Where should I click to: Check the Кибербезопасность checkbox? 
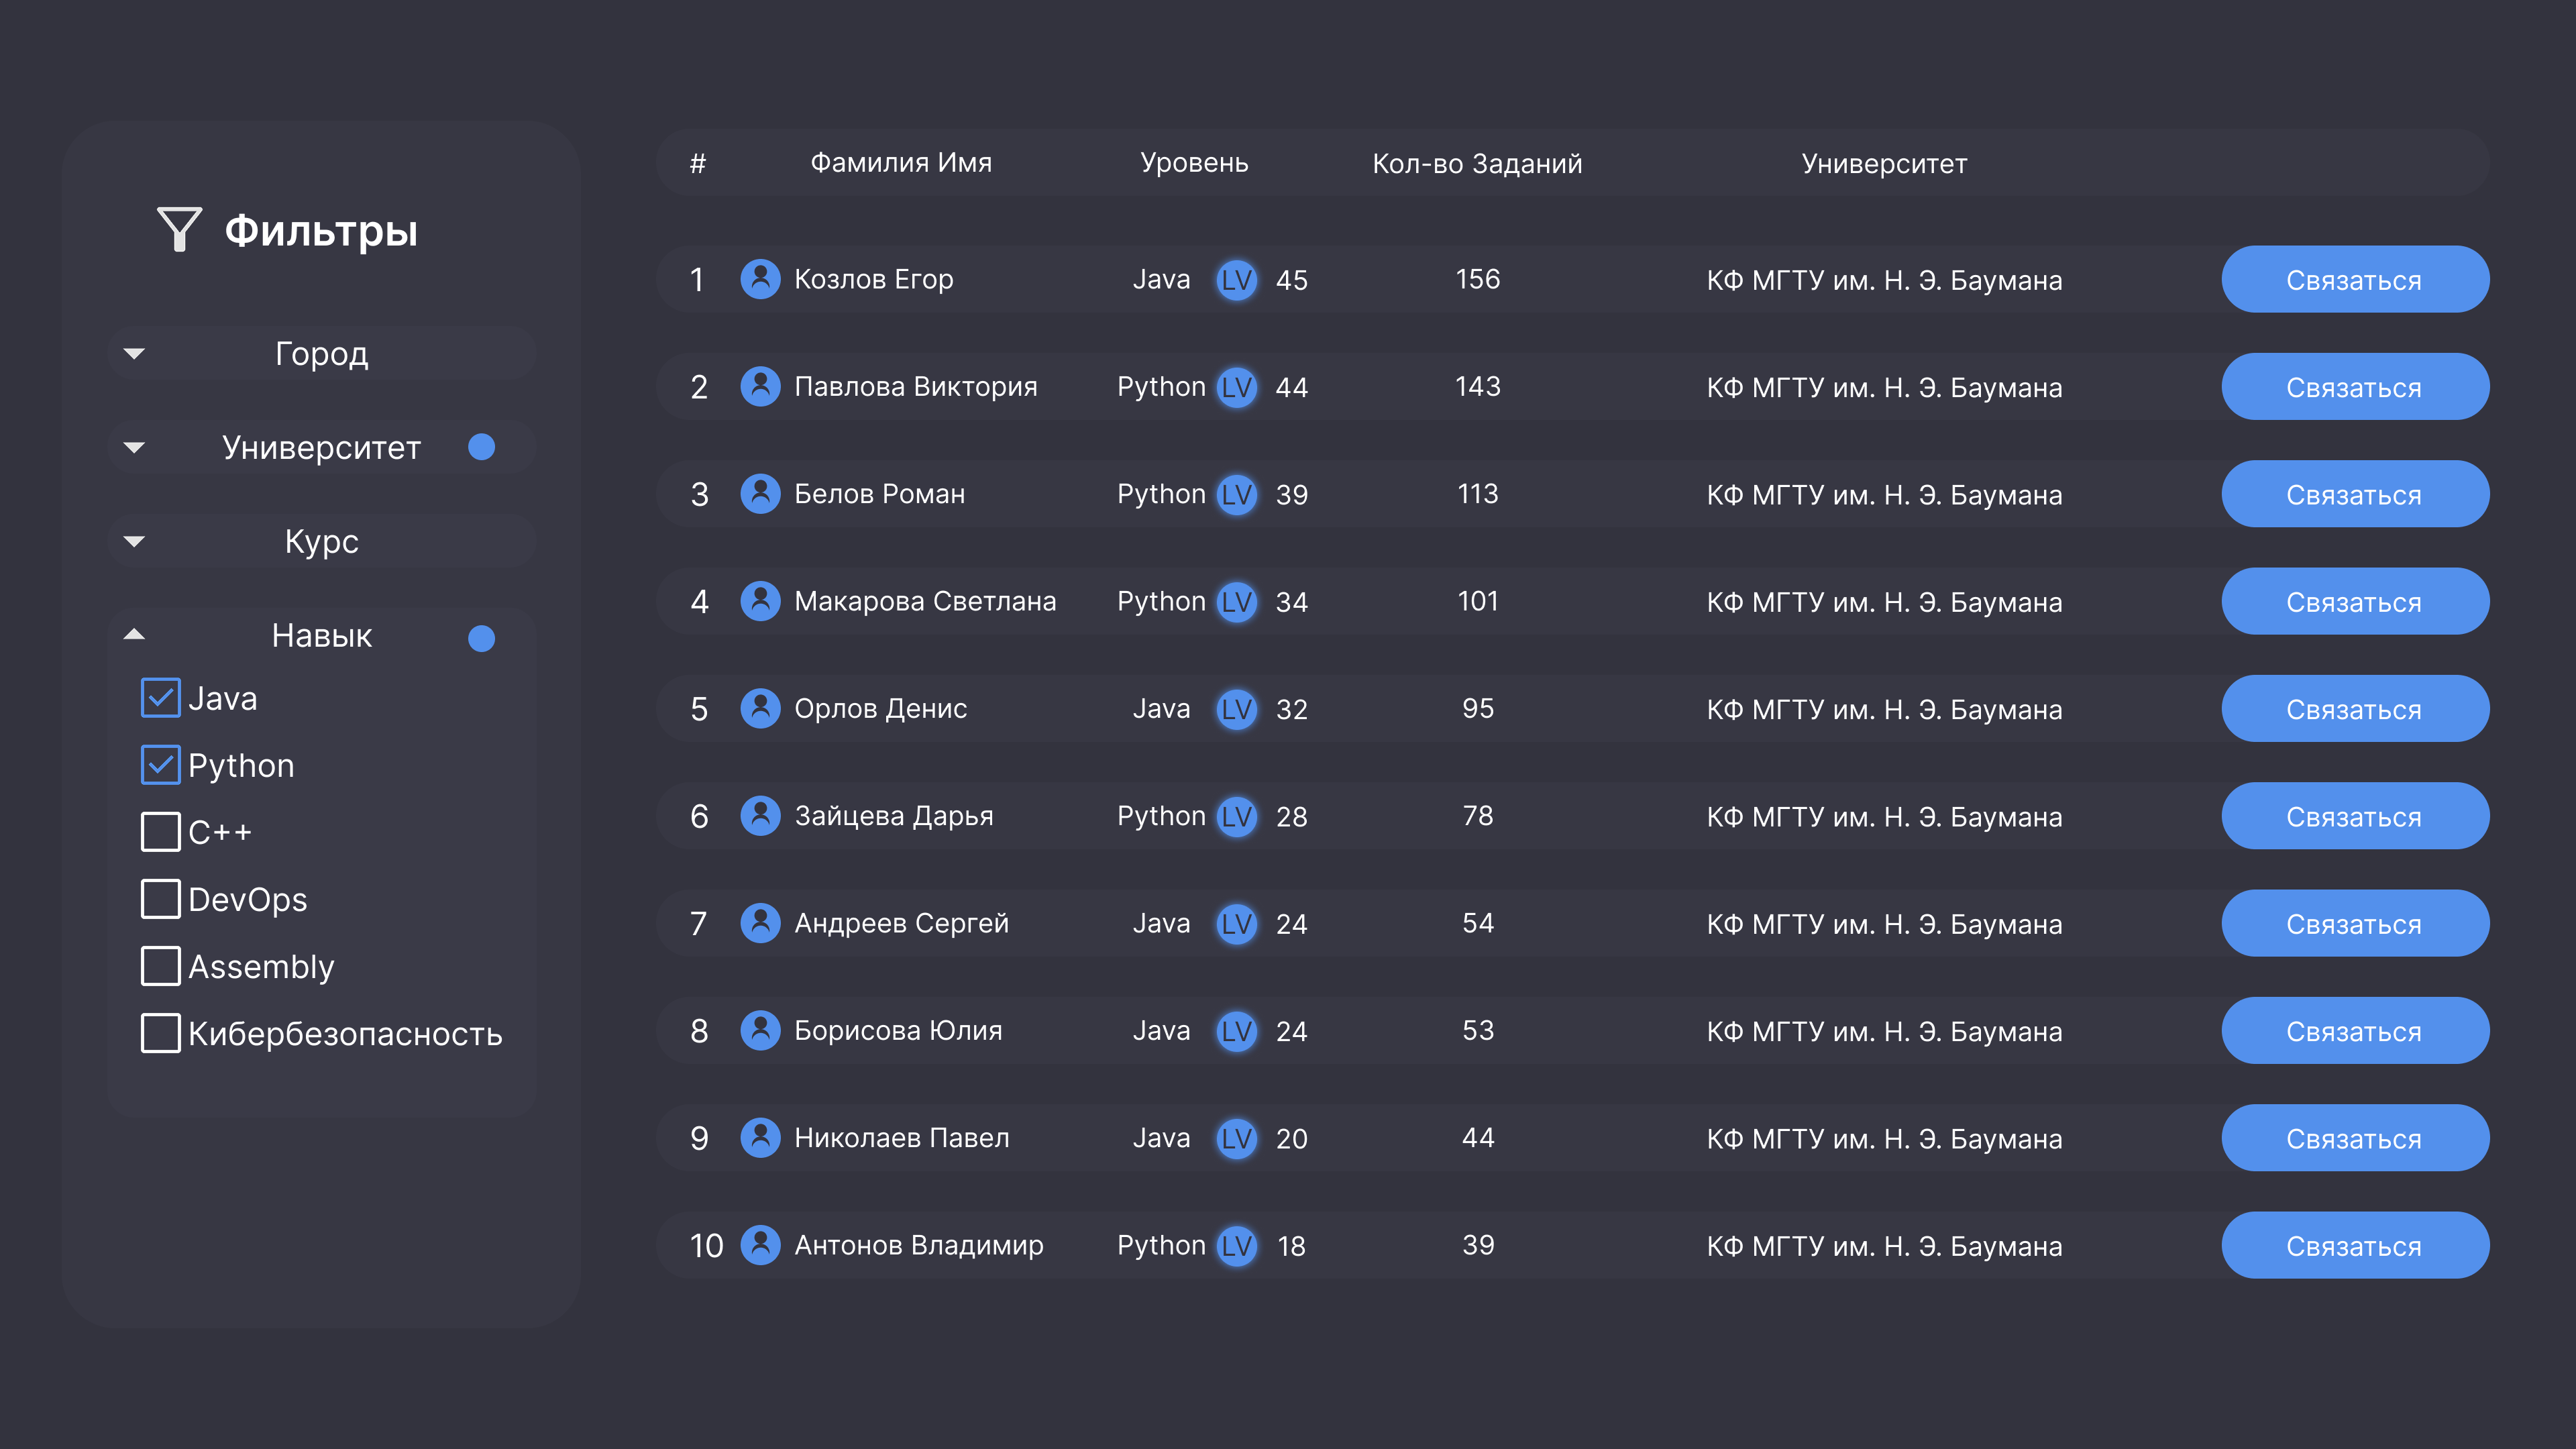point(161,1033)
